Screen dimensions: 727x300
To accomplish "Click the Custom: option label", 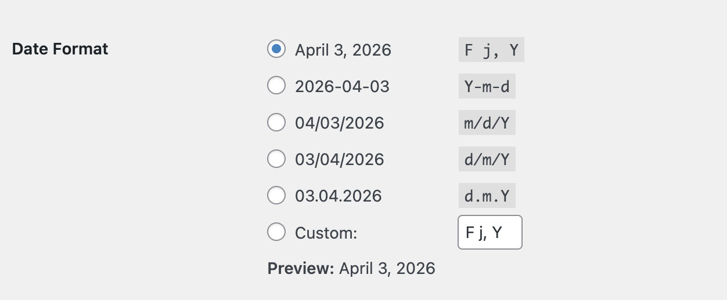I will click(x=325, y=233).
